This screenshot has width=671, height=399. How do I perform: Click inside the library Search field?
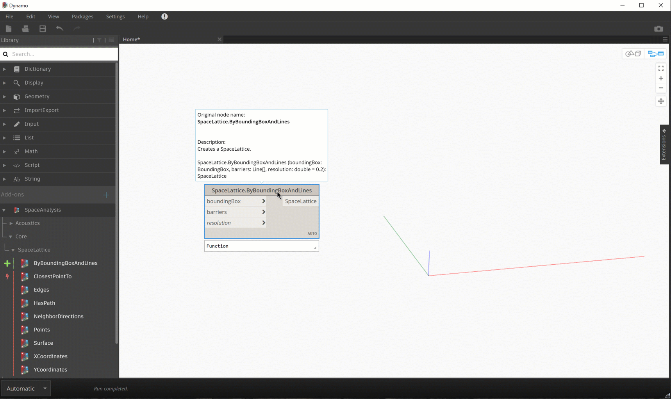pyautogui.click(x=59, y=54)
